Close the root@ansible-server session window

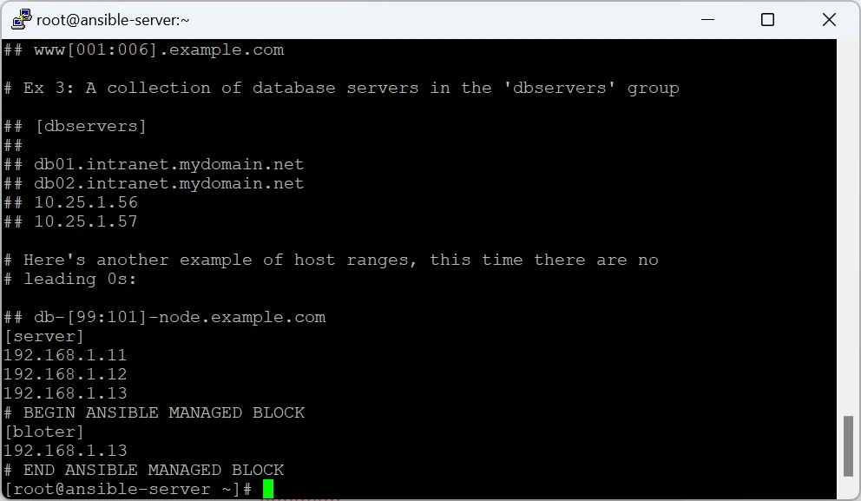pyautogui.click(x=829, y=20)
